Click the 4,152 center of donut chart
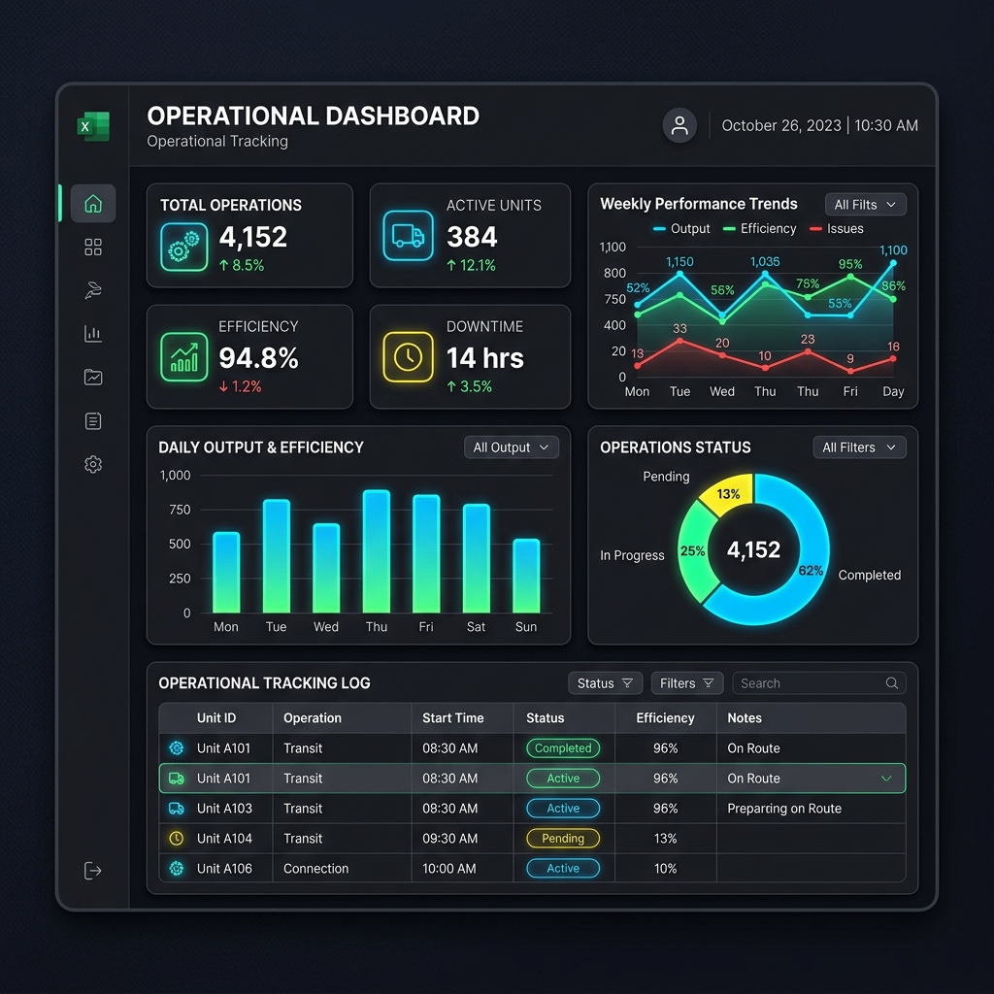Image resolution: width=994 pixels, height=994 pixels. (753, 549)
